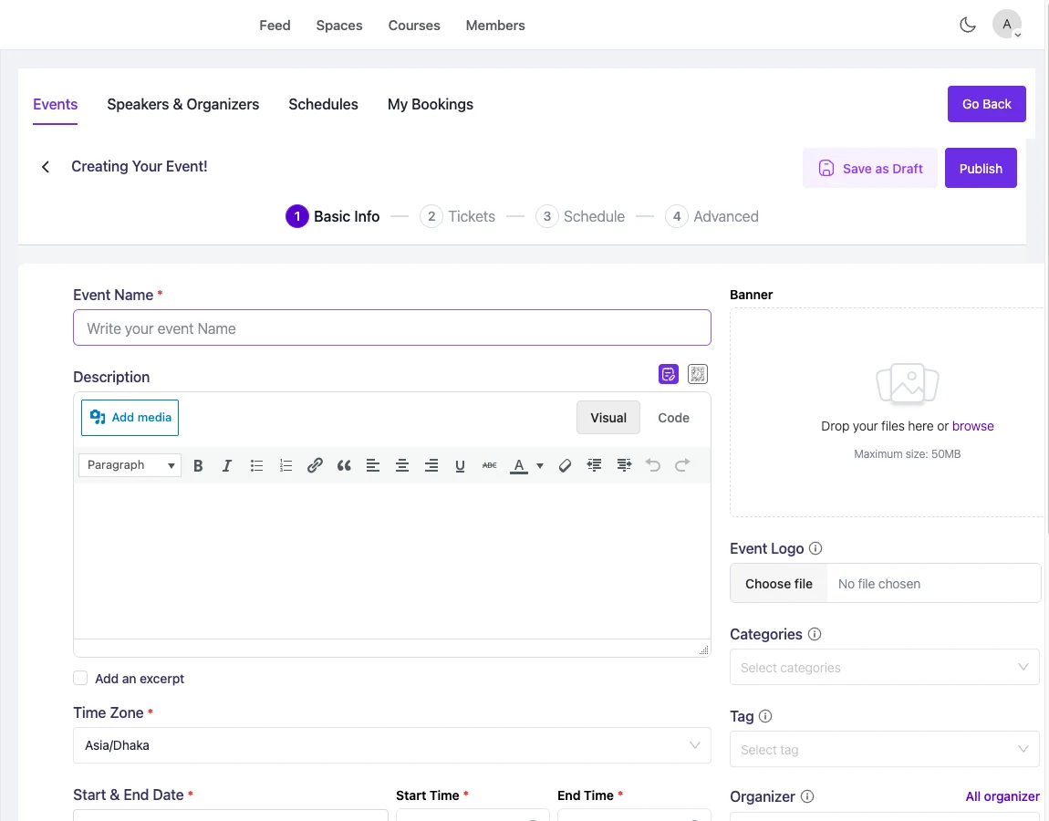This screenshot has width=1049, height=821.
Task: Check the Add an excerpt checkbox
Action: pyautogui.click(x=80, y=679)
